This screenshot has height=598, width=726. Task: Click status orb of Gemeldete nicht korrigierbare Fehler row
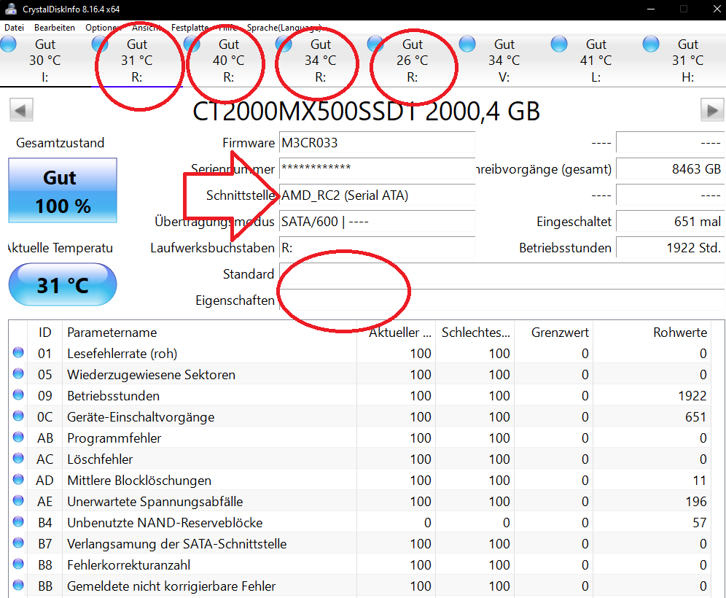pos(18,585)
